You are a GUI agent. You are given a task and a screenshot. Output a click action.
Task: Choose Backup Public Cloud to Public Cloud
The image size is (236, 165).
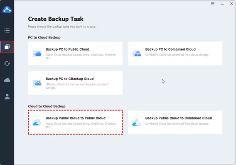click(75, 122)
